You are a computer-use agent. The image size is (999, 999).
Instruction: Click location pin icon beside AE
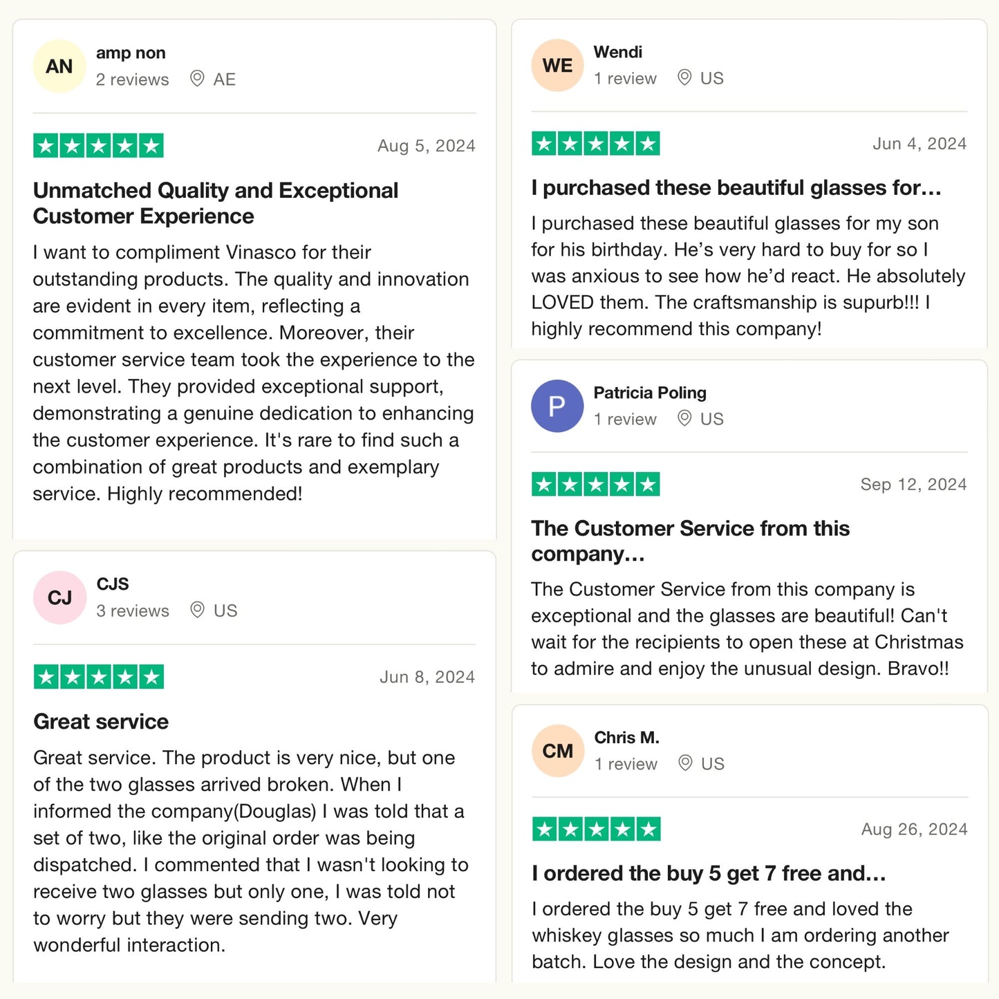[x=197, y=79]
